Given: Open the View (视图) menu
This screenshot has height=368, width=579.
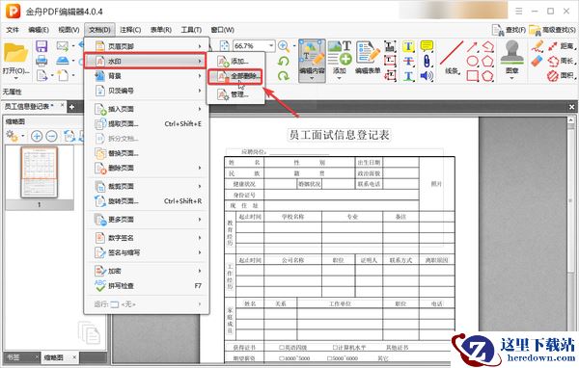Looking at the screenshot, I should [69, 30].
